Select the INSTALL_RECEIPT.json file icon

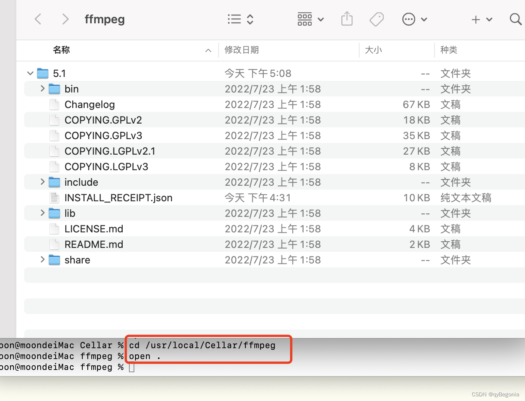(54, 198)
